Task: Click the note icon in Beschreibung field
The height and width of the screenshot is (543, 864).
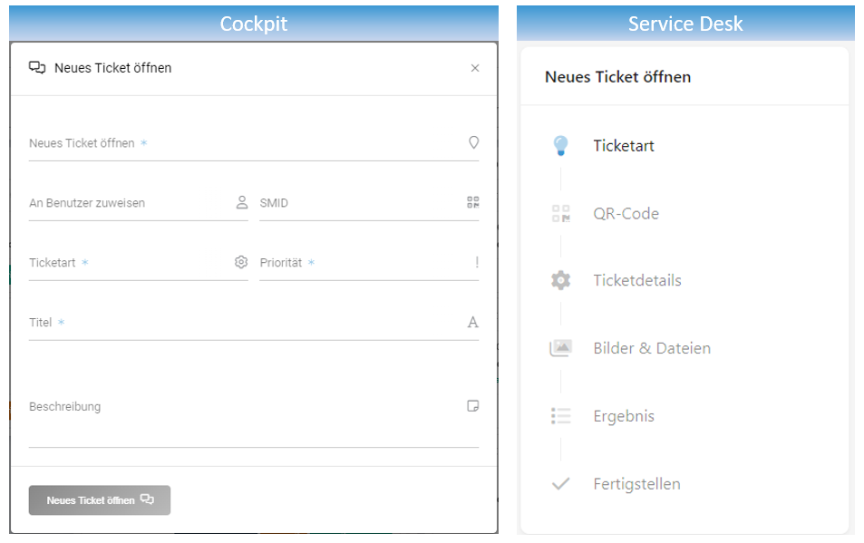Action: point(472,406)
